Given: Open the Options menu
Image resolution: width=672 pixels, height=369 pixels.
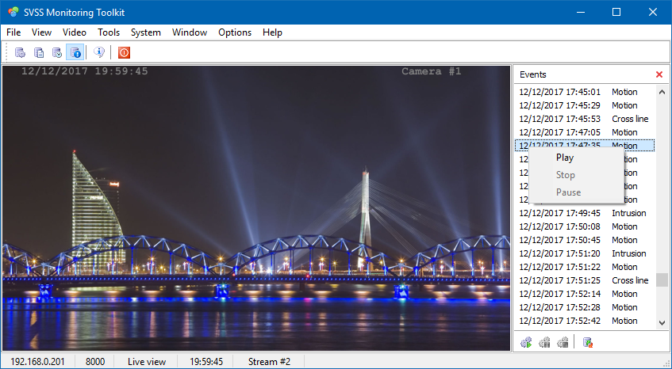Looking at the screenshot, I should click(235, 32).
